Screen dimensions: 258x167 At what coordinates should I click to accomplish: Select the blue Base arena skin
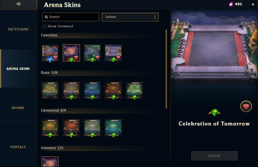[x=92, y=90]
